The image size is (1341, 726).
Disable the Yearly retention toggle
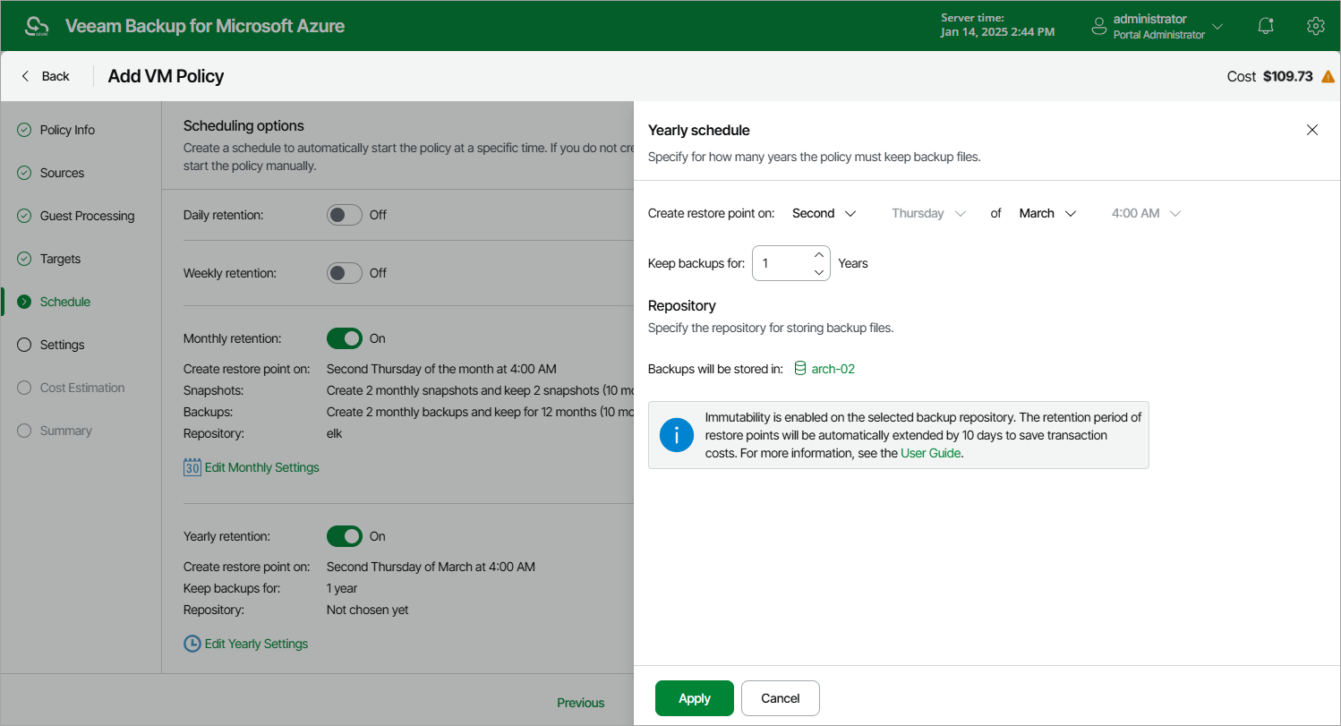[345, 536]
